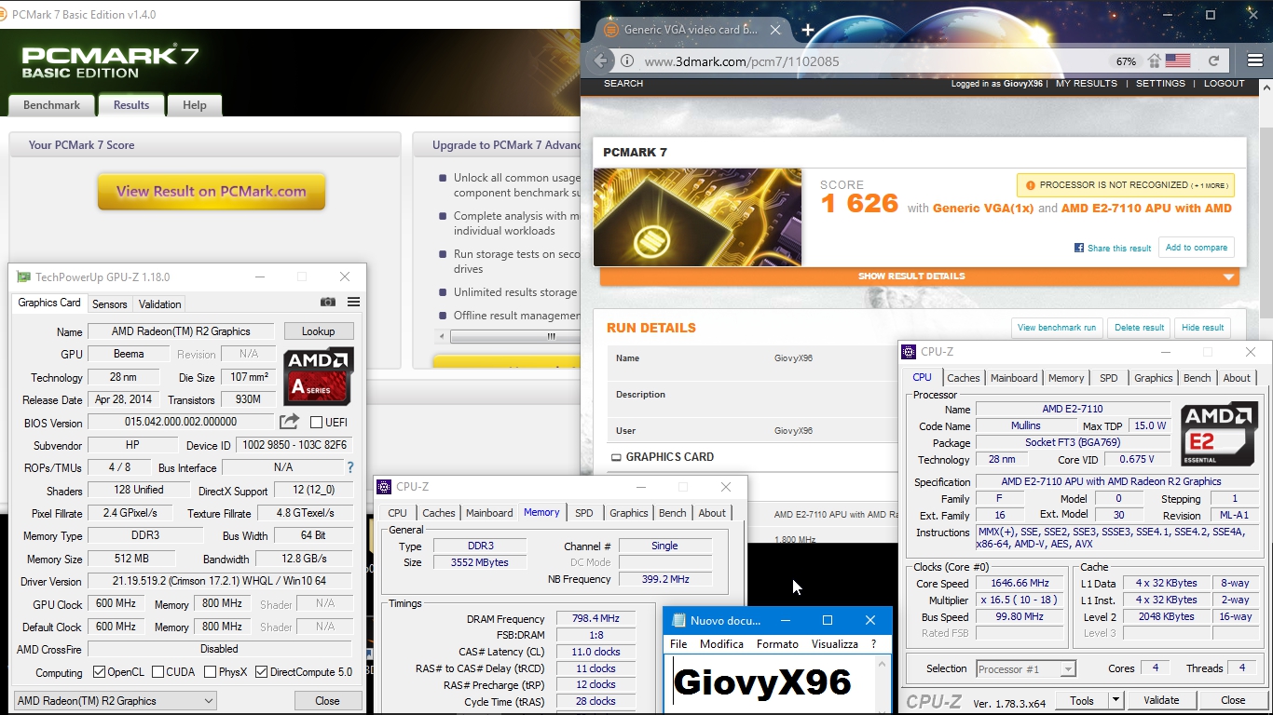Click Delete result button
This screenshot has width=1273, height=715.
click(1139, 328)
